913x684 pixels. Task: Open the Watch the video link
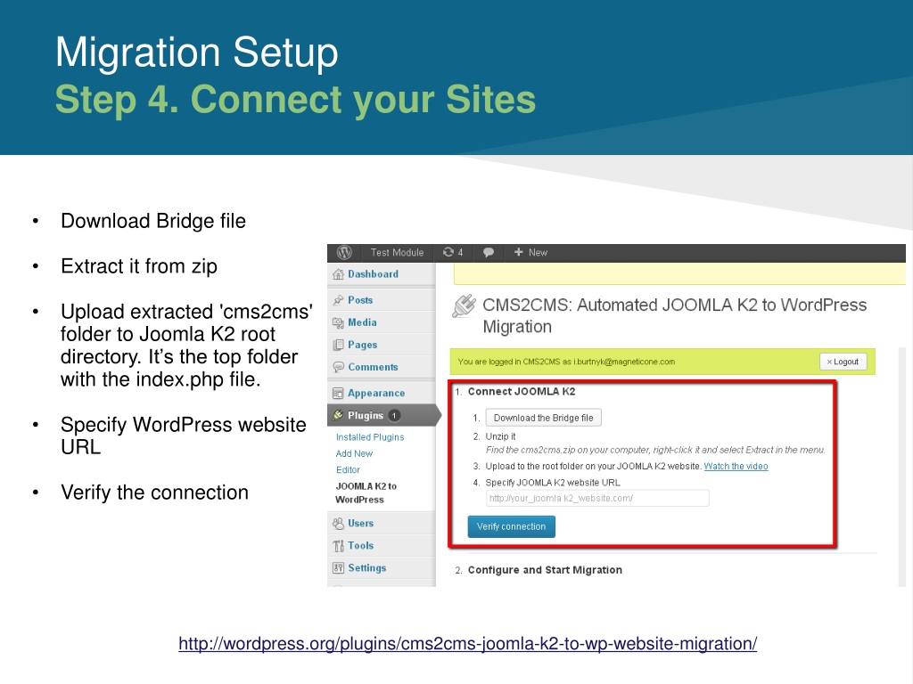tap(736, 467)
